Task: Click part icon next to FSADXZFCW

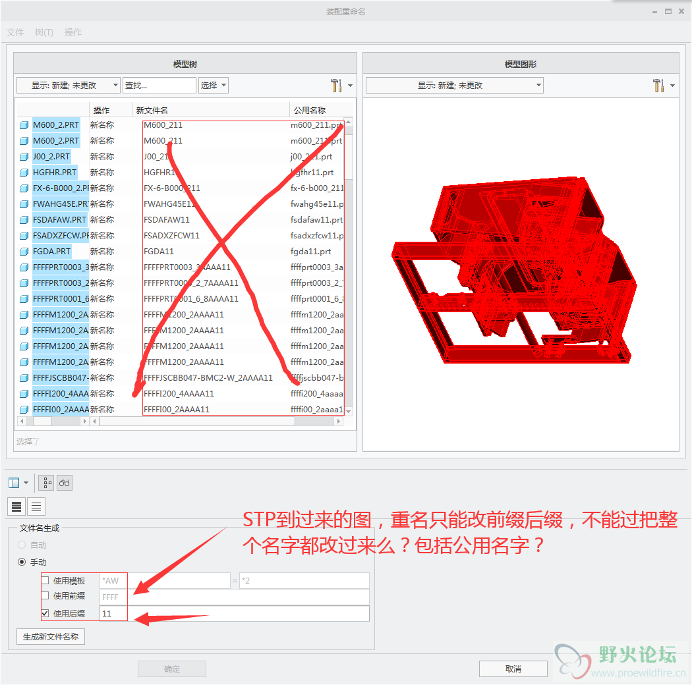Action: coord(24,236)
